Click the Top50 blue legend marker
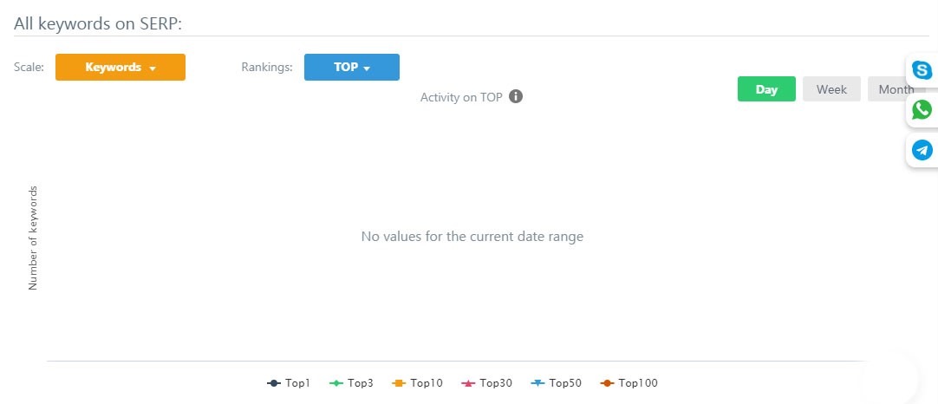This screenshot has width=938, height=404. 537,383
